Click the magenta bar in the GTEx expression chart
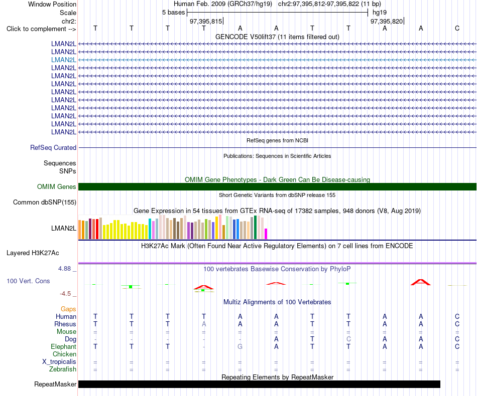 (266, 234)
